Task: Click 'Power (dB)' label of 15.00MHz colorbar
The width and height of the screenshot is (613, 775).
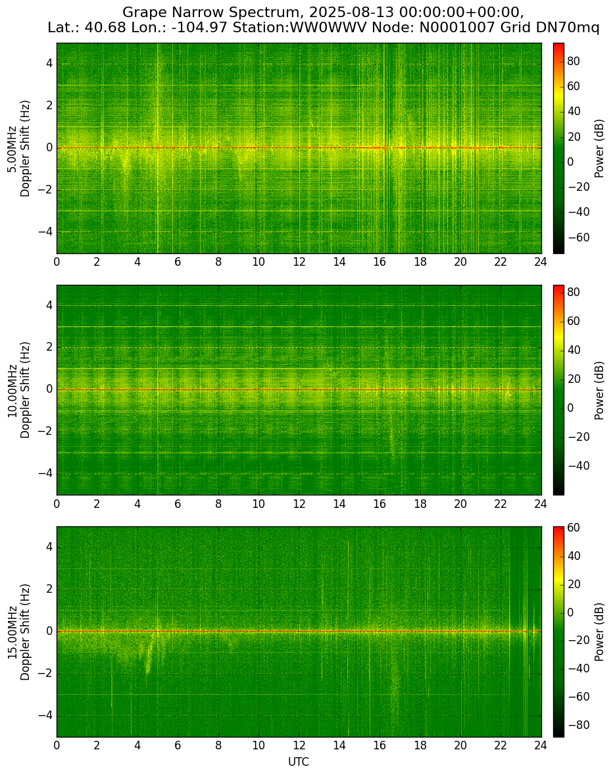Action: [x=599, y=632]
